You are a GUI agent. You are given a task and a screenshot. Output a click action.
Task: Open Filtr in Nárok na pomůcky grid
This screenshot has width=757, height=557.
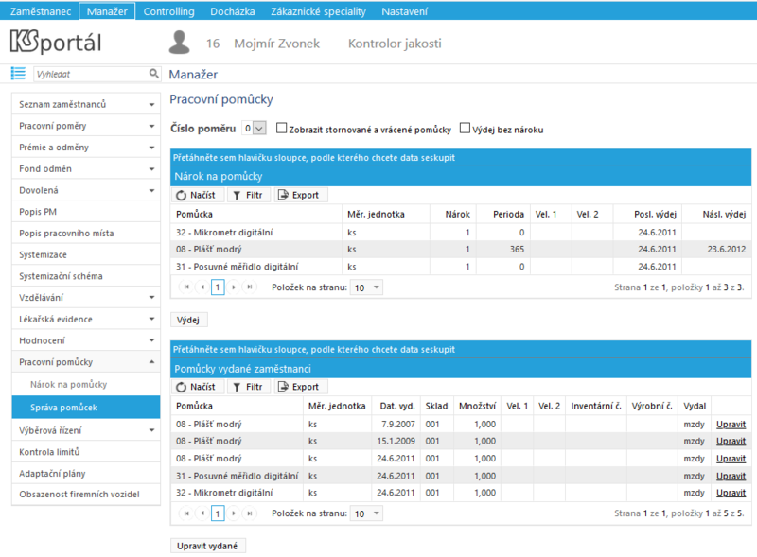(x=248, y=195)
